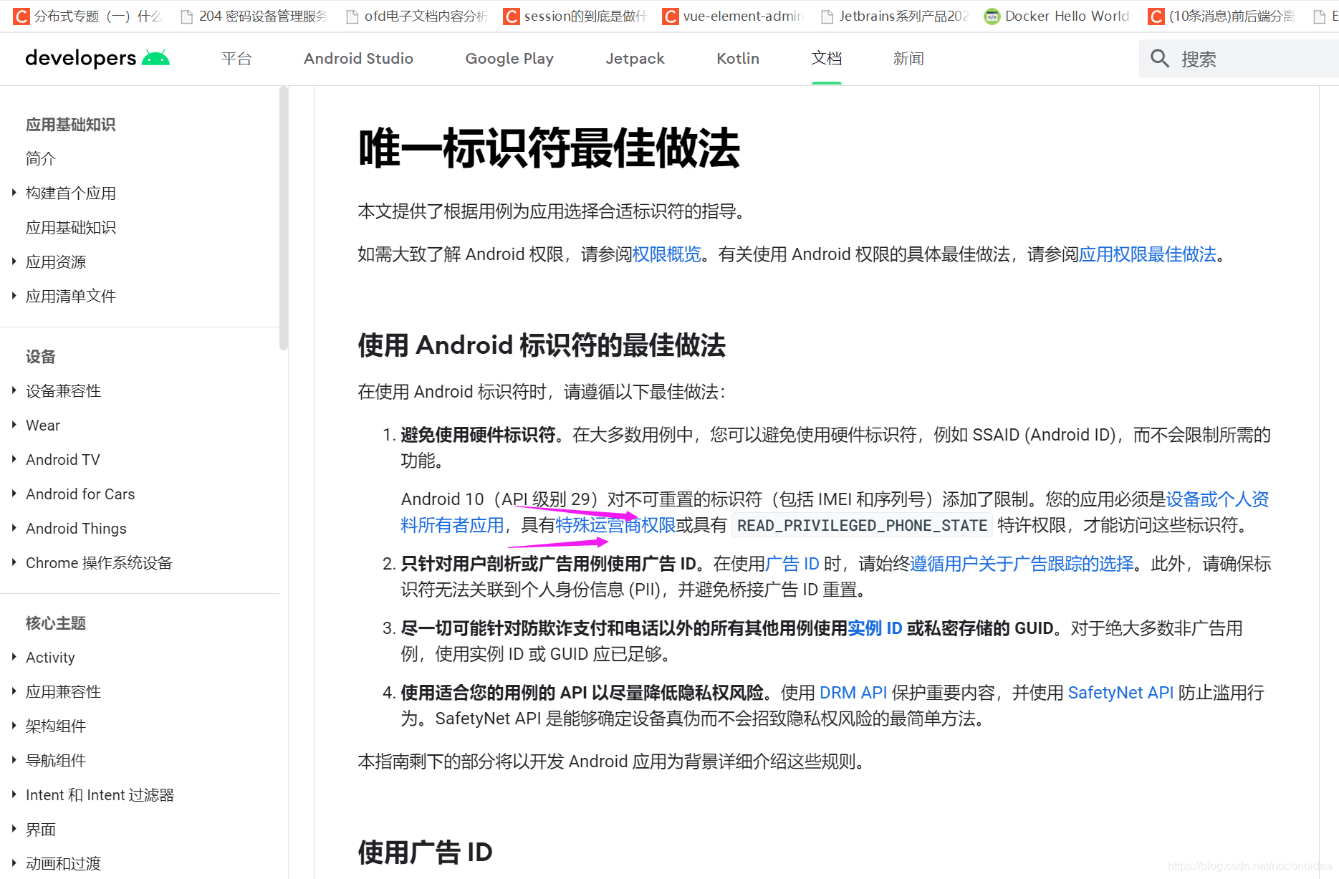Open the 新闻 tab
This screenshot has width=1339, height=879.
(908, 59)
